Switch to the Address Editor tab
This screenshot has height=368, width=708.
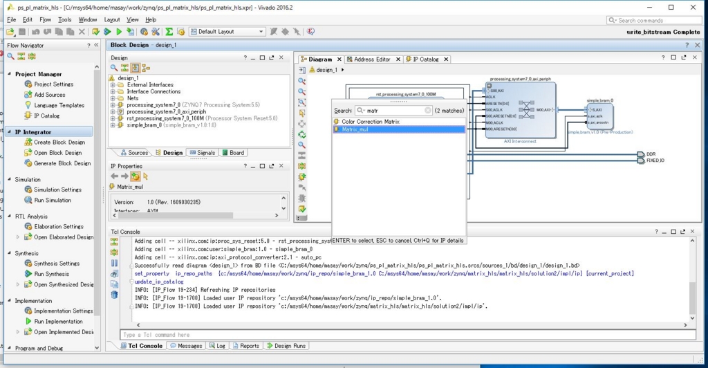(372, 59)
